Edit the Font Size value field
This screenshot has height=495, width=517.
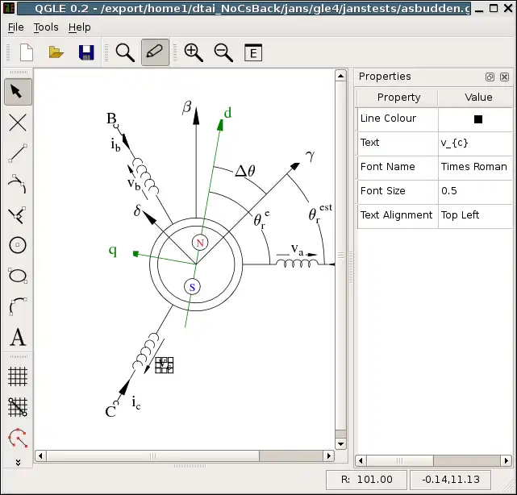[474, 191]
